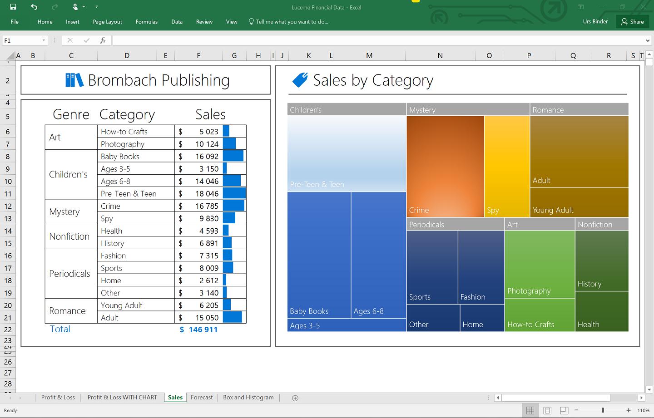The width and height of the screenshot is (654, 418).
Task: Click the zoom out minus button
Action: [576, 410]
